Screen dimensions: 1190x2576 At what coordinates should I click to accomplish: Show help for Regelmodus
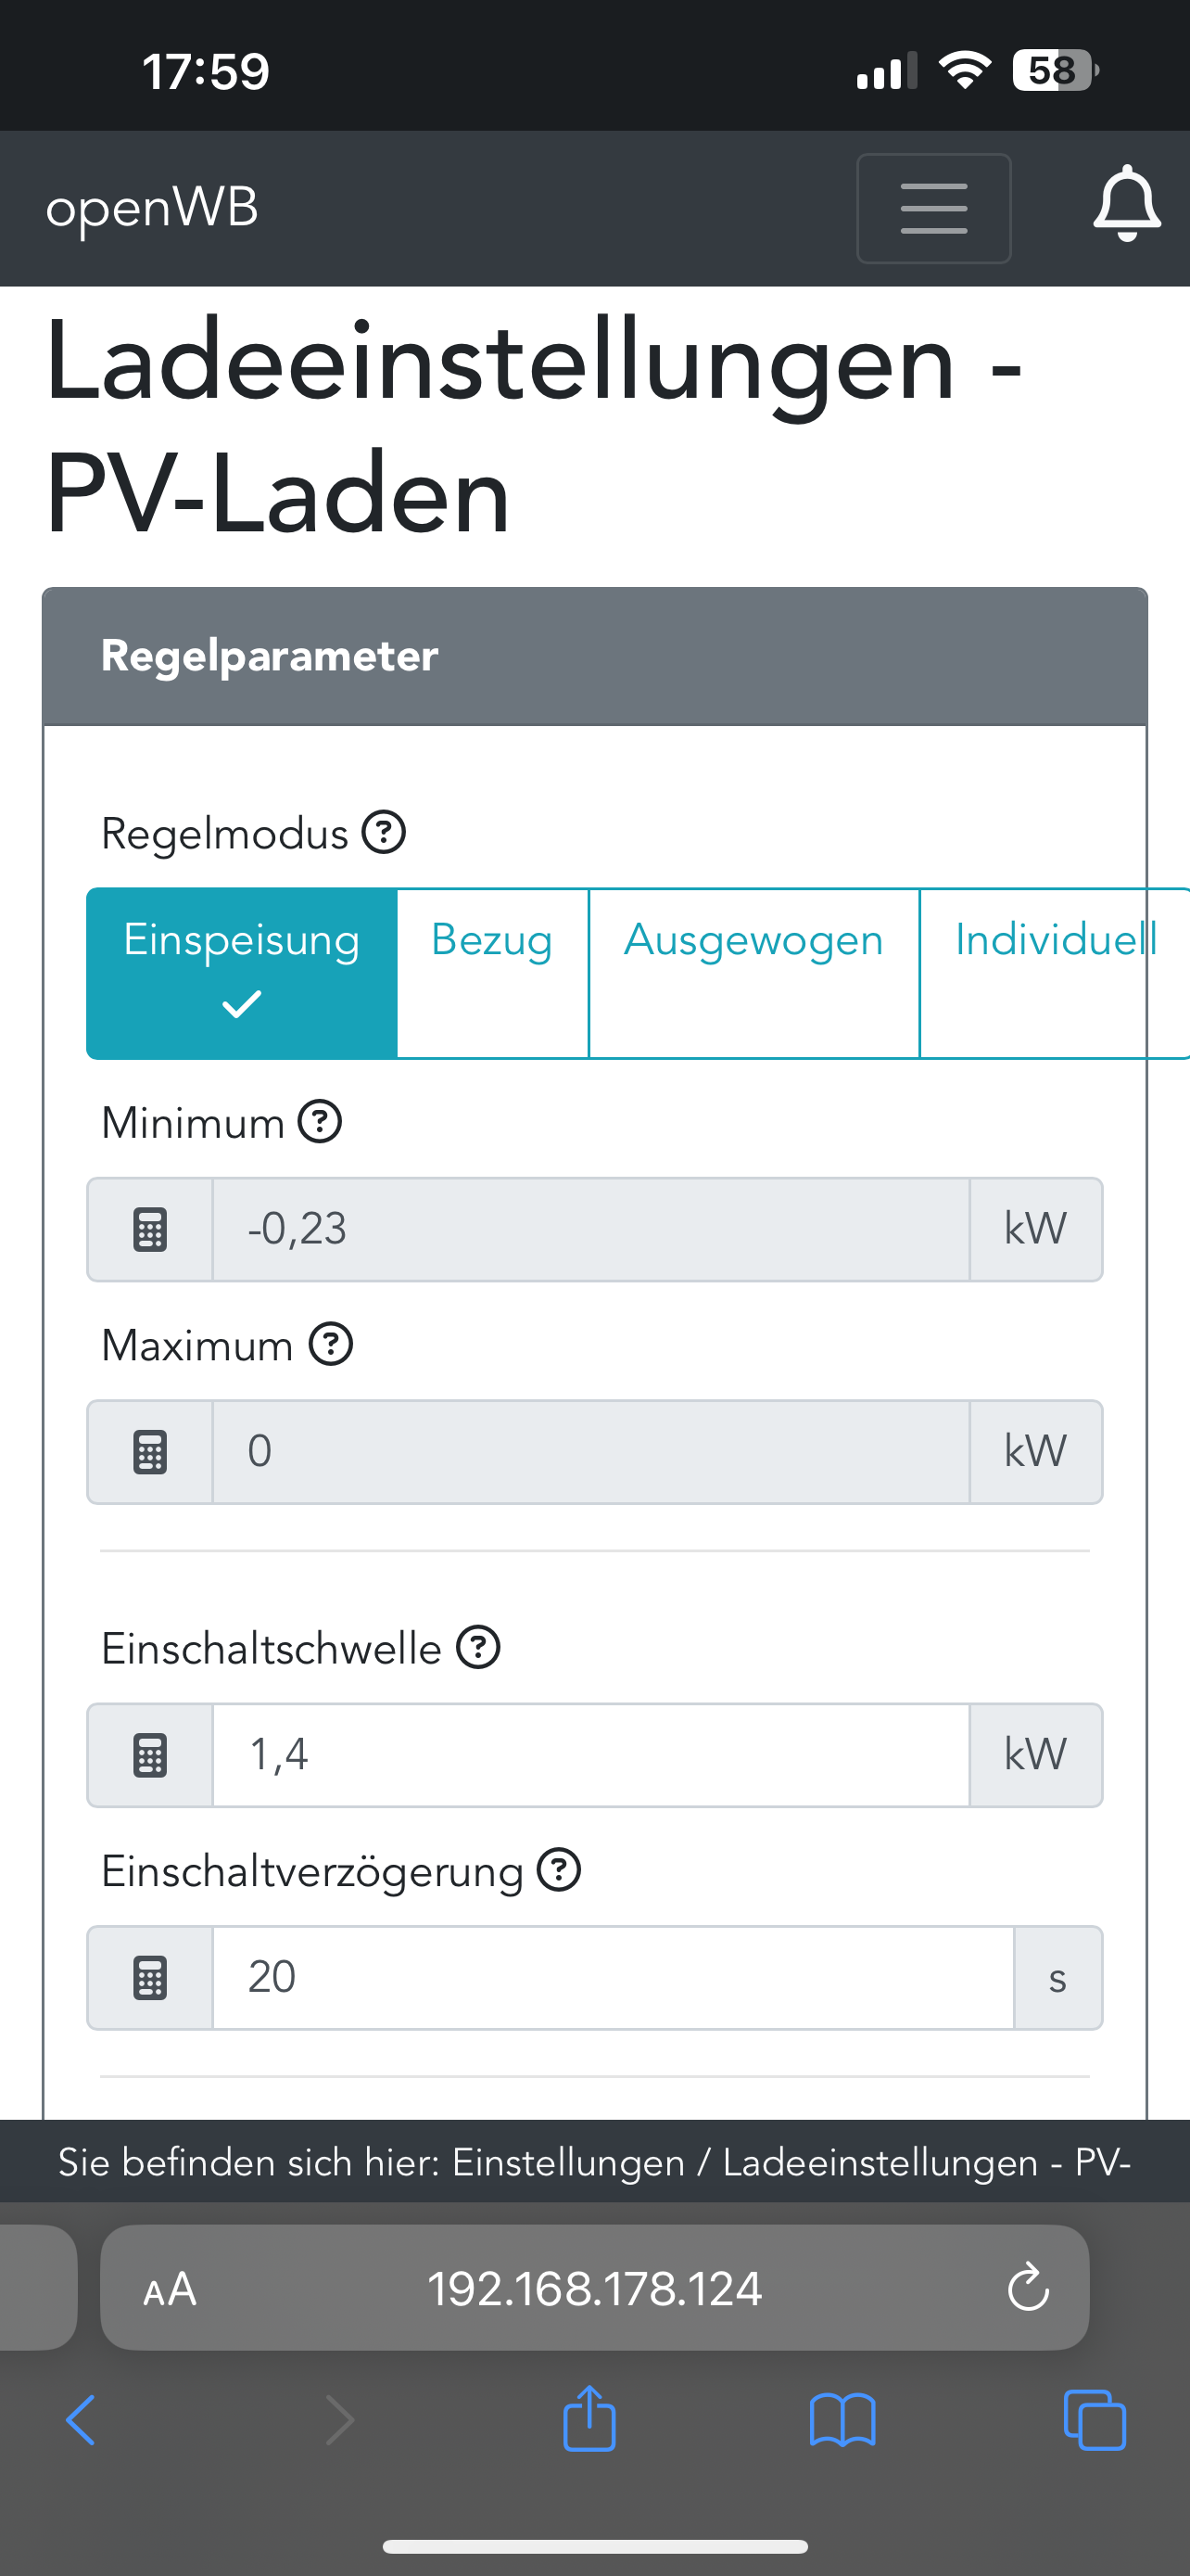tap(384, 832)
